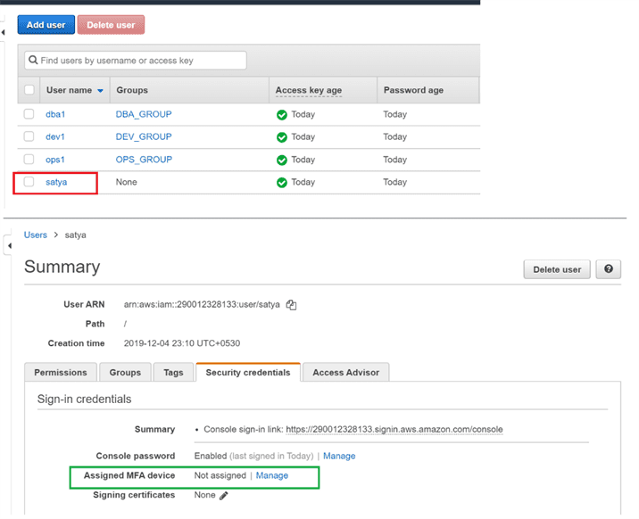Open the Access Advisor tab
The height and width of the screenshot is (519, 639).
(x=345, y=373)
